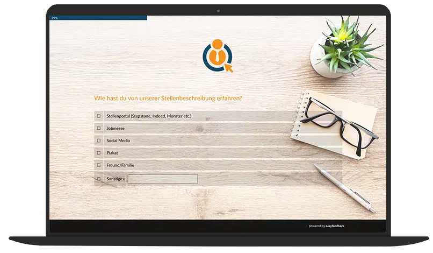The image size is (433, 253).
Task: Click the 29% progress bar
Action: 98,18
